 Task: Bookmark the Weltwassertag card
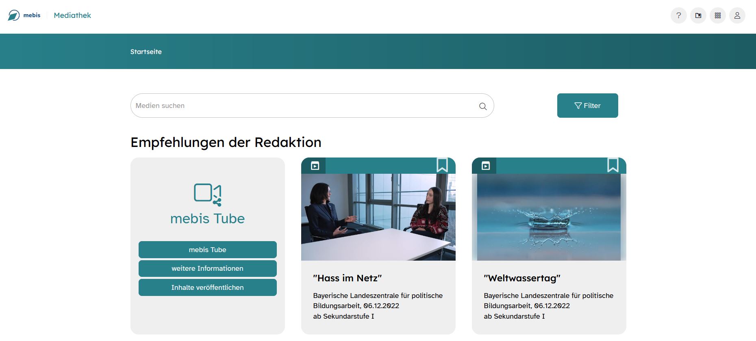pyautogui.click(x=613, y=165)
